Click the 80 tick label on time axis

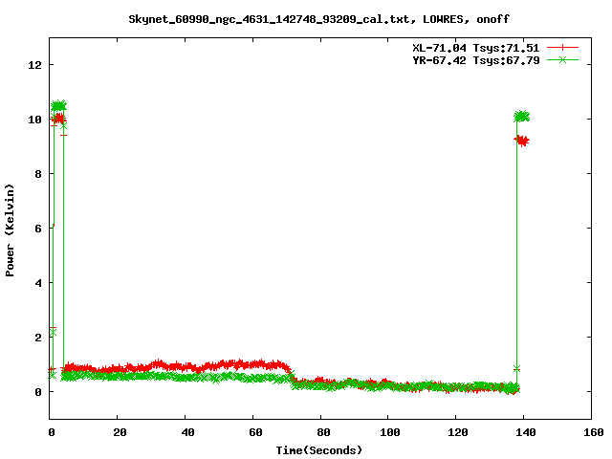(x=321, y=432)
